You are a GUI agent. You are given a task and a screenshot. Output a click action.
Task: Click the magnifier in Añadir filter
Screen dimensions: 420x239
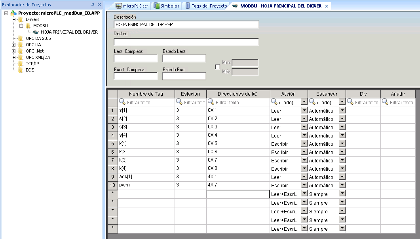(385, 102)
